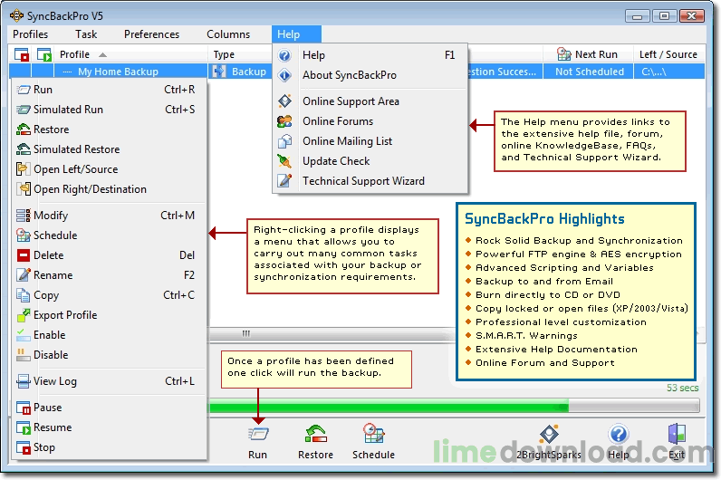Click the Type column header

(x=240, y=54)
